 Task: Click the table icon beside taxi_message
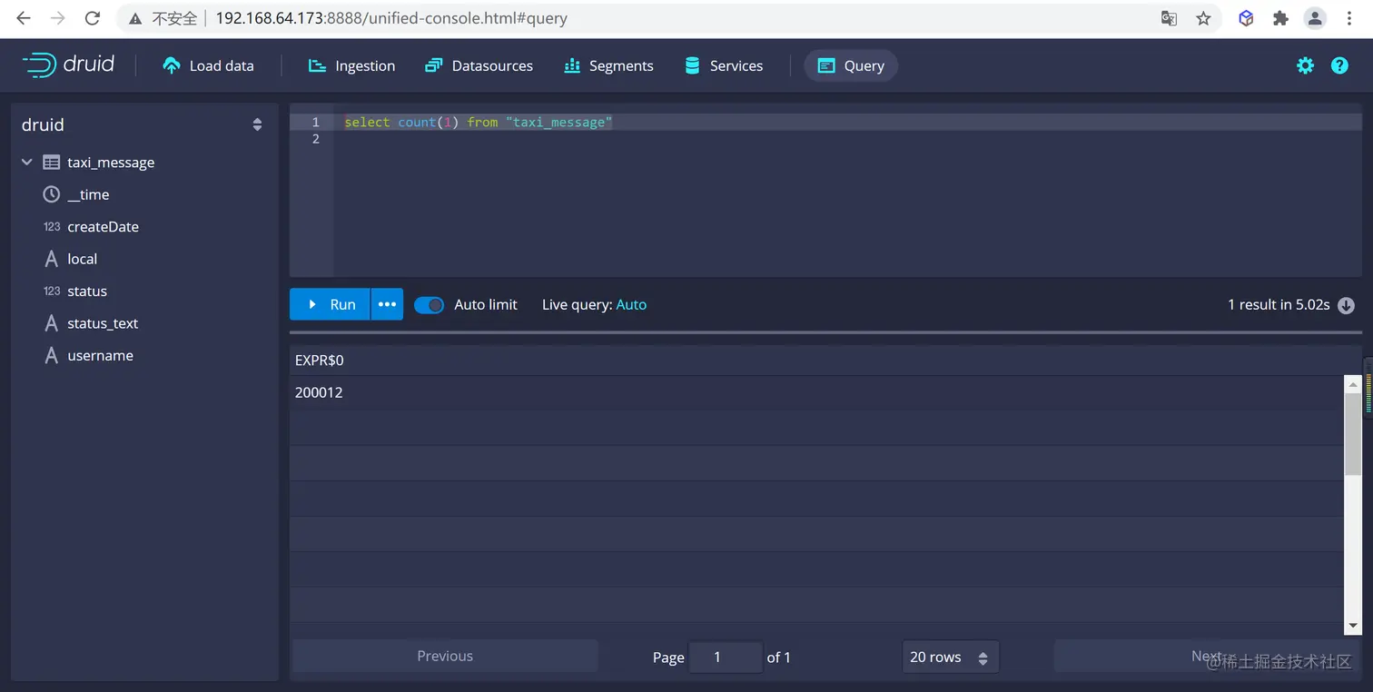pyautogui.click(x=52, y=163)
